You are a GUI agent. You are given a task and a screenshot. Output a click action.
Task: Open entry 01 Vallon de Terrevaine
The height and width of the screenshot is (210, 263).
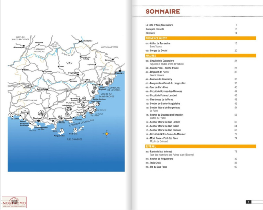pos(158,43)
